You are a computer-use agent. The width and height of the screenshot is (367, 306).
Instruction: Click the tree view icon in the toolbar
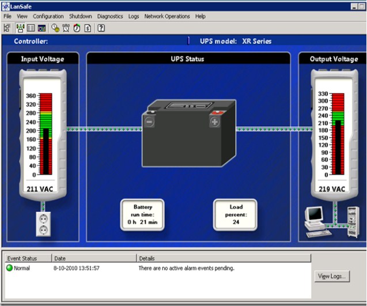[x=7, y=28]
